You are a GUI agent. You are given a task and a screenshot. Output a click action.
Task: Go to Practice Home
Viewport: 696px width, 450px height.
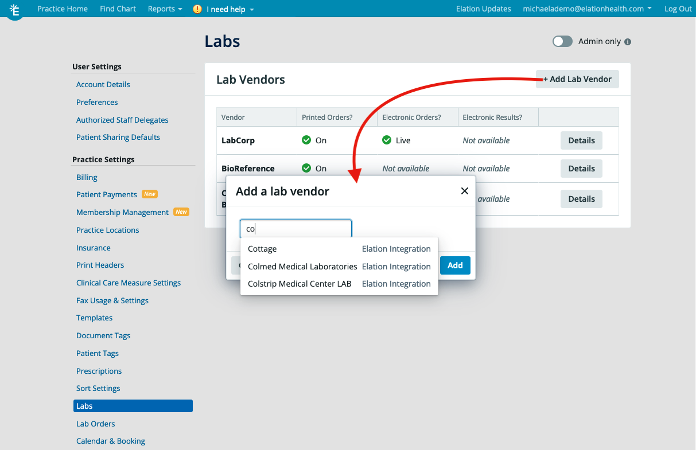63,9
